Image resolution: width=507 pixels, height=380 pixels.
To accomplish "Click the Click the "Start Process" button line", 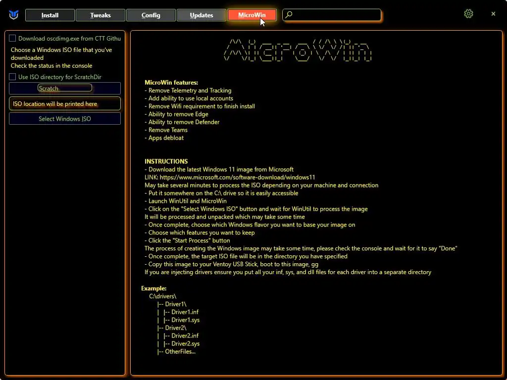I will click(187, 240).
